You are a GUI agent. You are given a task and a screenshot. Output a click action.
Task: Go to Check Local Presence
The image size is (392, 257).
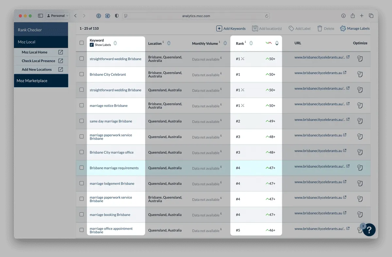39,61
